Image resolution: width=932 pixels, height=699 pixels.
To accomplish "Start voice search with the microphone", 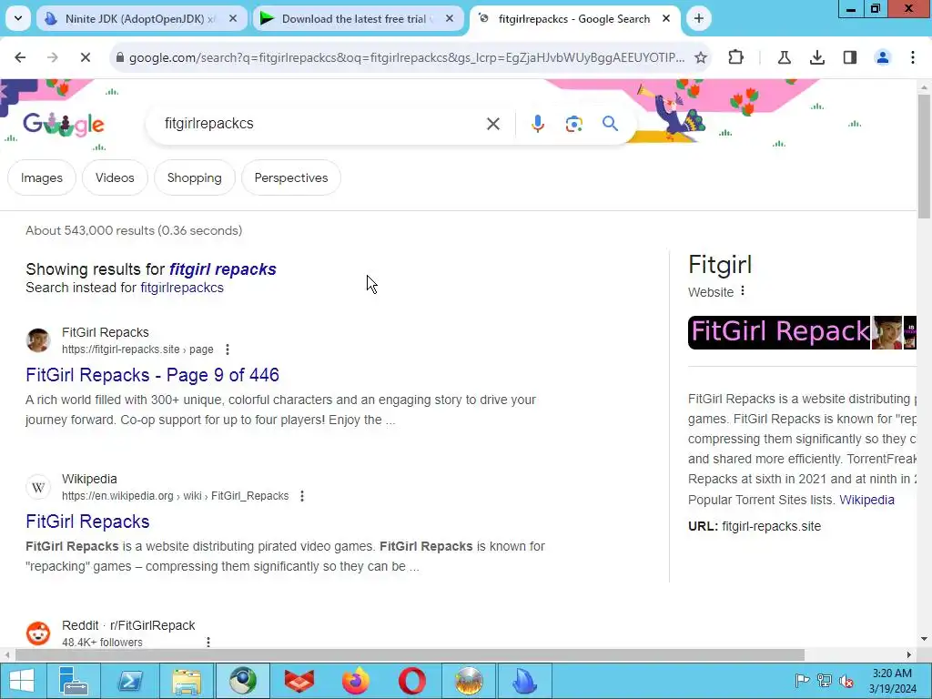I will tap(537, 124).
